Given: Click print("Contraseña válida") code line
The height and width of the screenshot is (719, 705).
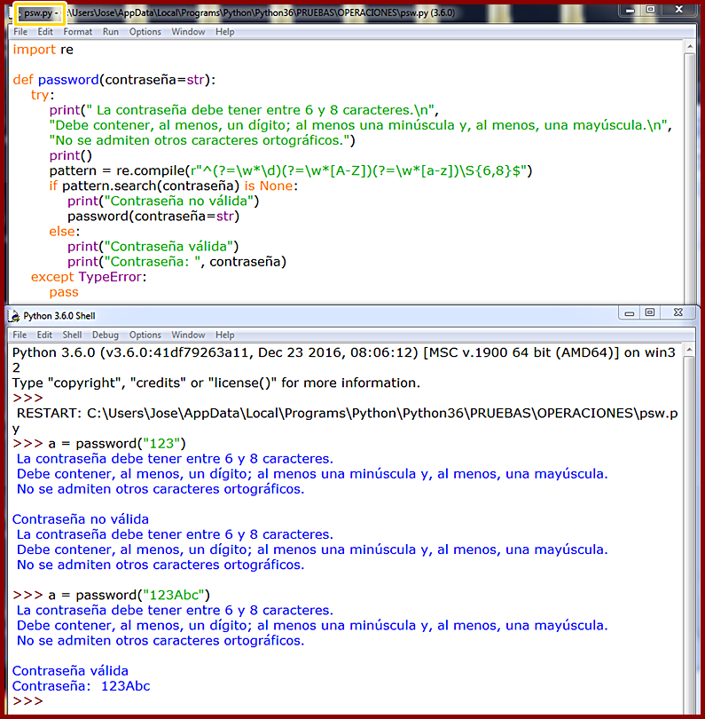Looking at the screenshot, I should click(x=153, y=246).
